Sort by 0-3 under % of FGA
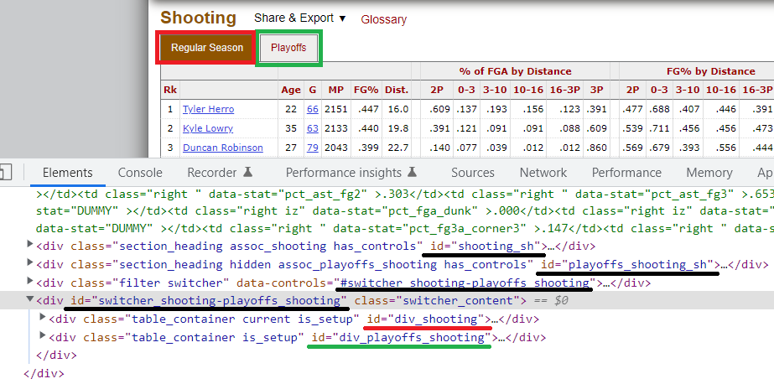The width and height of the screenshot is (774, 384). point(465,90)
